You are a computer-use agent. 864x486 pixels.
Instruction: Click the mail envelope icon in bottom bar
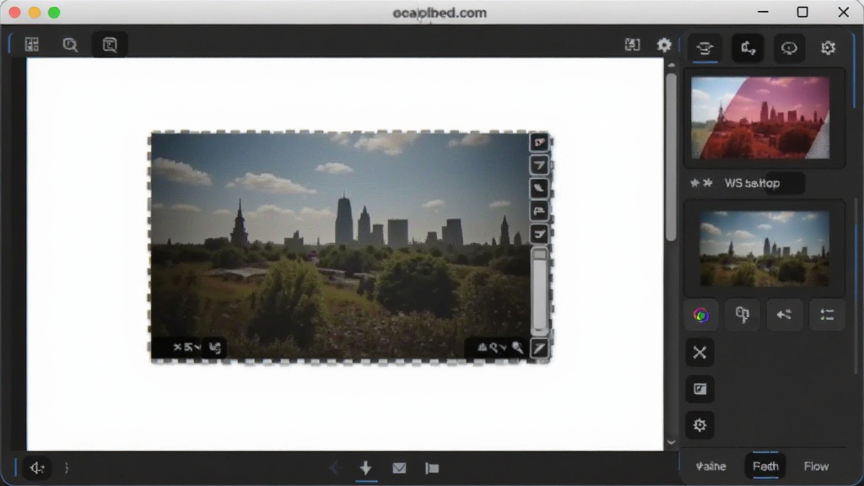click(399, 467)
